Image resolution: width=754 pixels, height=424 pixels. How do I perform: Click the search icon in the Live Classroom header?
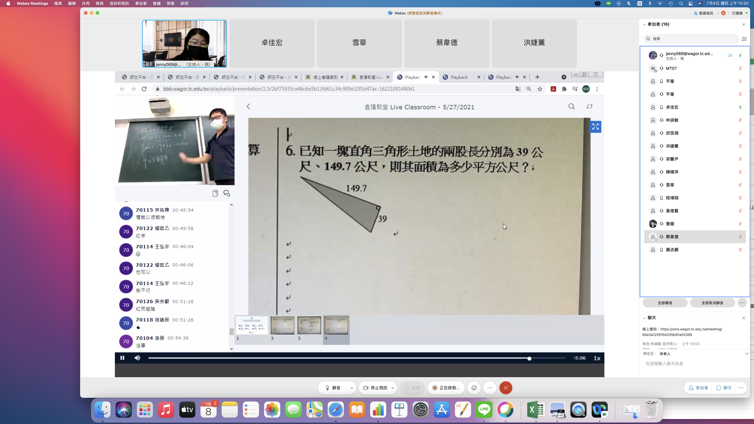[571, 107]
